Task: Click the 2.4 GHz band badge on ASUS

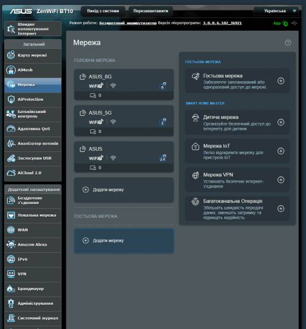Action: (x=163, y=158)
